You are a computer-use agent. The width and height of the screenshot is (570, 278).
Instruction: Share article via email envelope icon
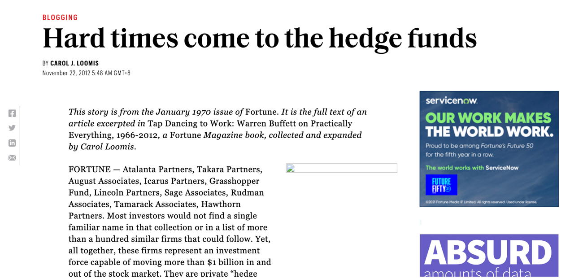tap(12, 158)
